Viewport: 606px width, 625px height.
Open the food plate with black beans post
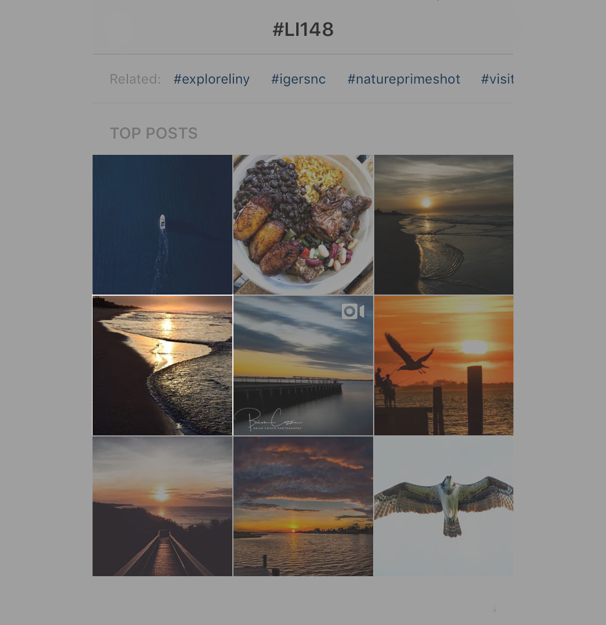tap(303, 224)
